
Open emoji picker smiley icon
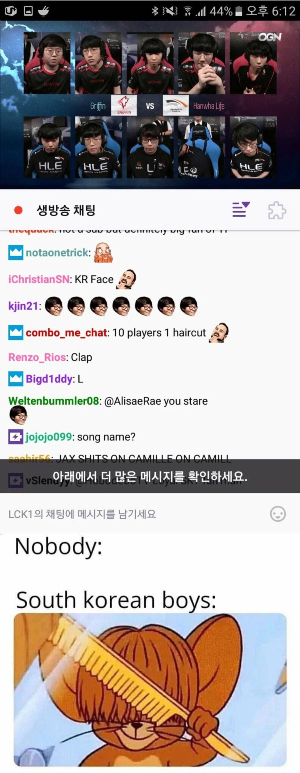point(278,514)
